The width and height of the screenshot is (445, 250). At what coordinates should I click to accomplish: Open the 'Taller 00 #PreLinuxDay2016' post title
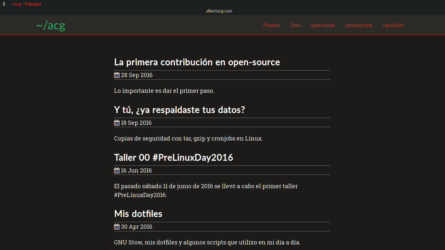tap(173, 158)
